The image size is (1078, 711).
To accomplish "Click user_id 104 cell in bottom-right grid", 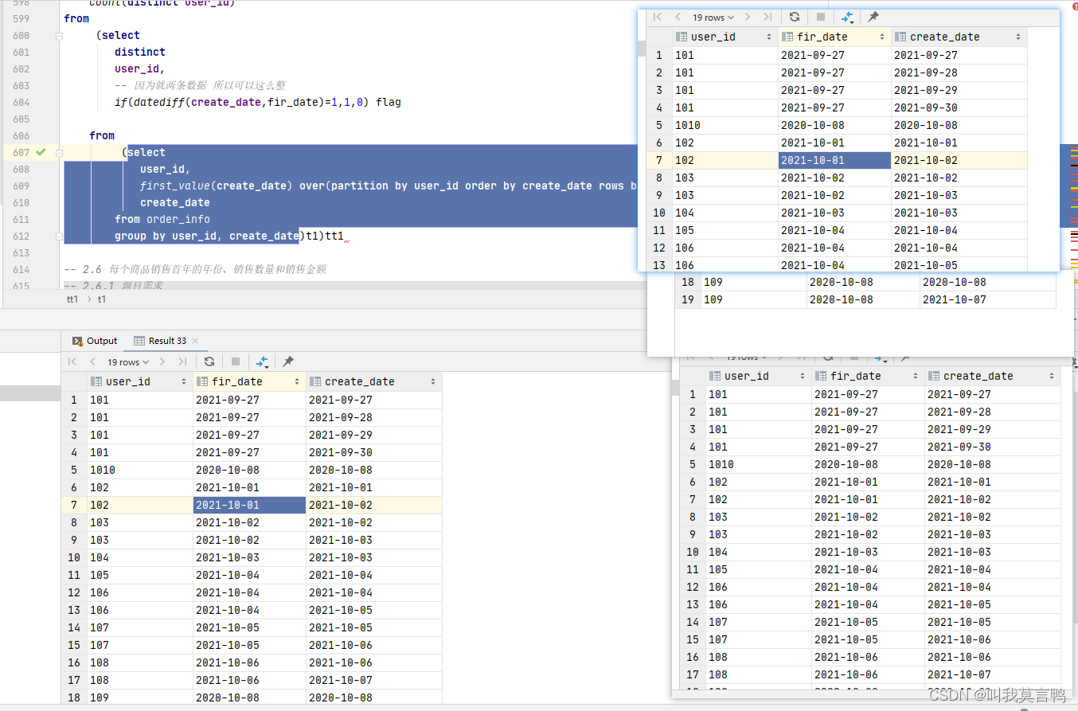I will coord(758,552).
